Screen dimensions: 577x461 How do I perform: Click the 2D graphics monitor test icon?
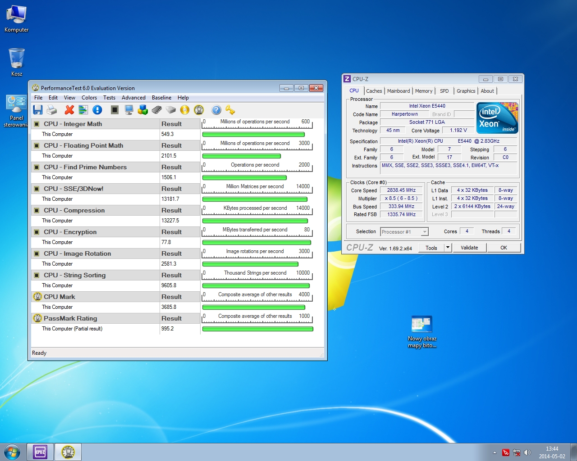click(128, 110)
